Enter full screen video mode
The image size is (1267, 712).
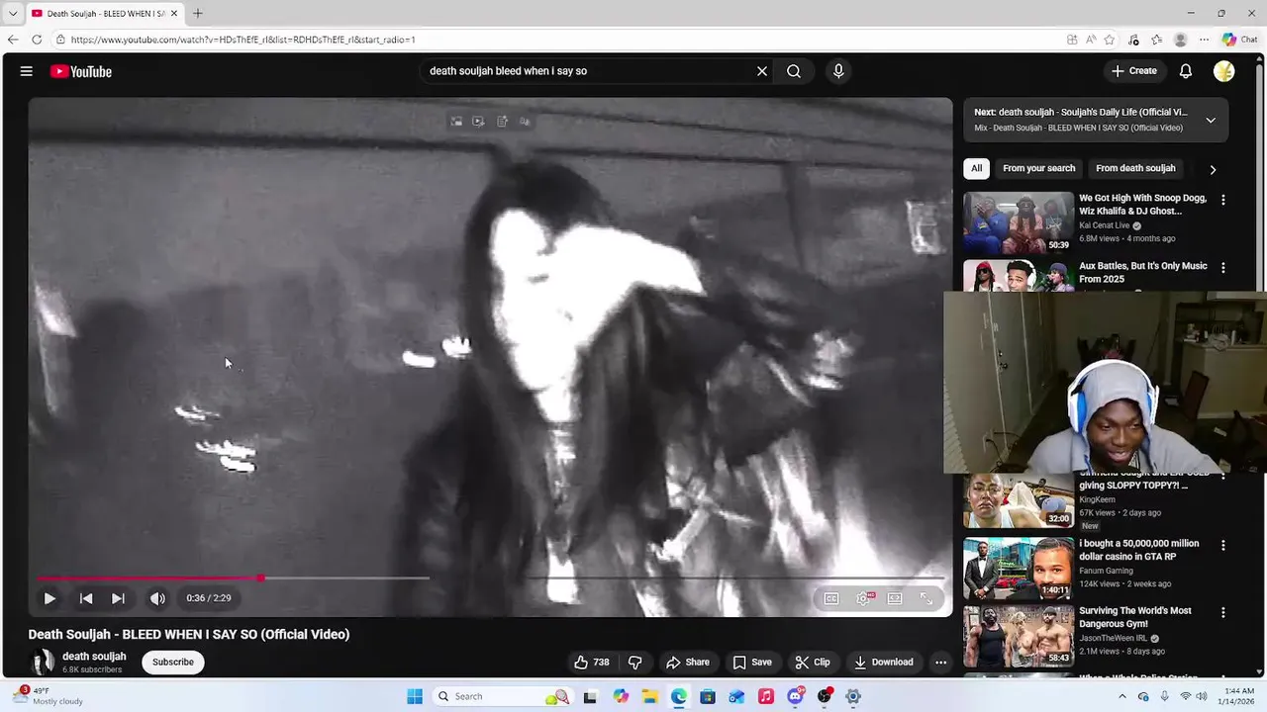click(926, 598)
